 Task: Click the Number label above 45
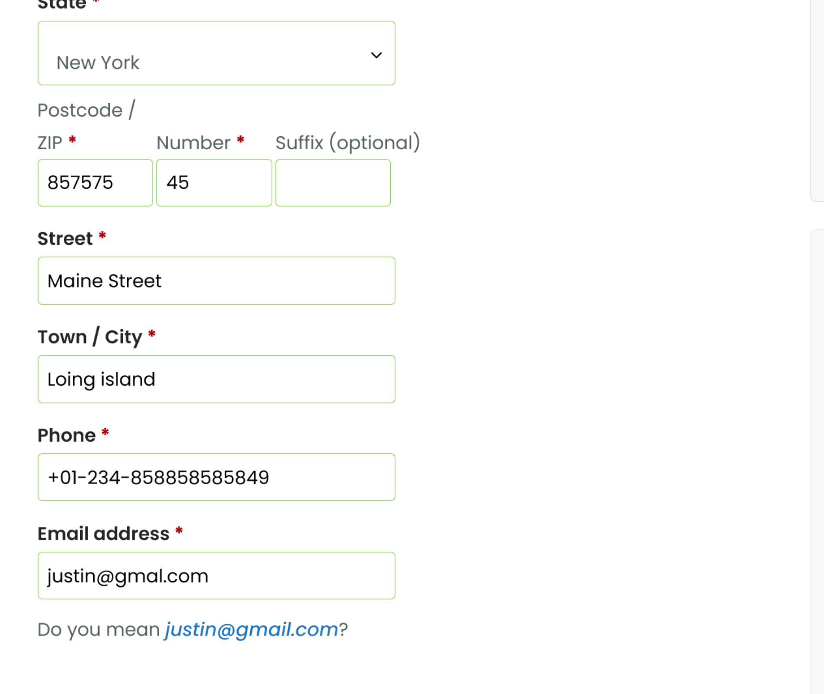point(193,143)
